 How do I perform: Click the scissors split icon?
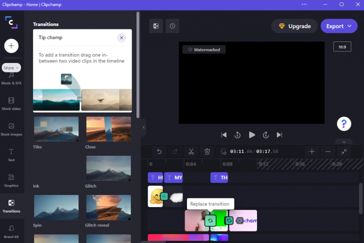click(190, 151)
